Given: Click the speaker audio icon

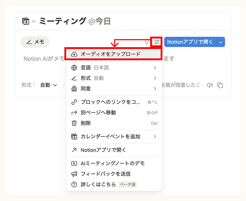Looking at the screenshot, I should pos(210,85).
